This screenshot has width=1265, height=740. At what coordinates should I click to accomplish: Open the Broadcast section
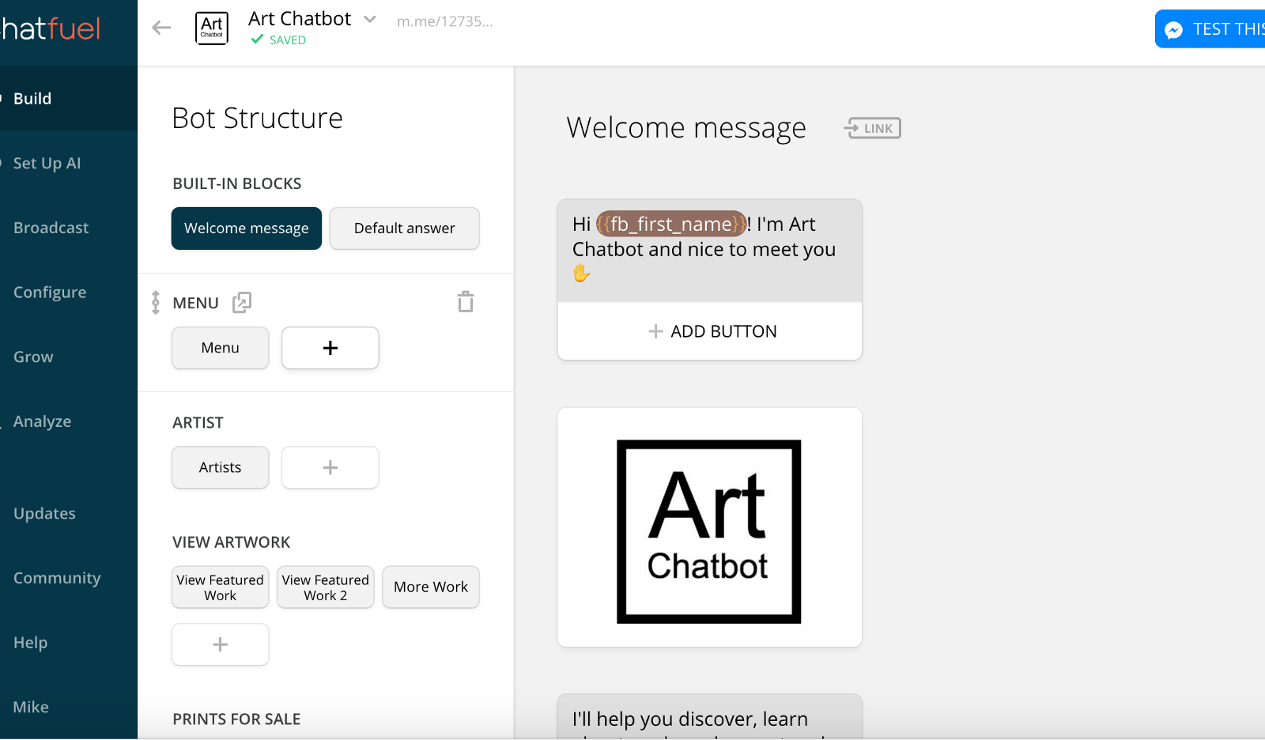[51, 228]
